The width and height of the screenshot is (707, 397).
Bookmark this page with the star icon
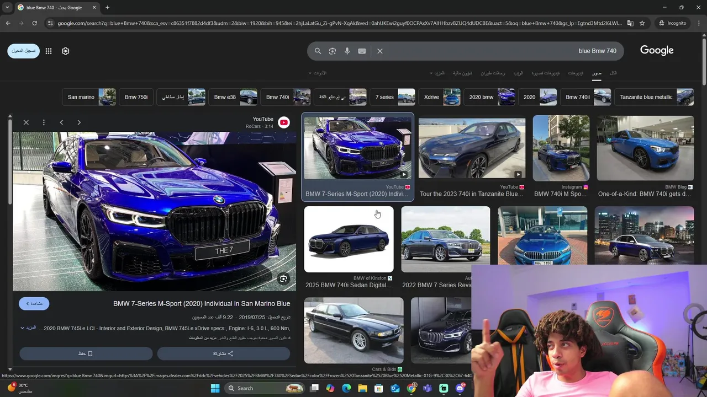pyautogui.click(x=642, y=23)
